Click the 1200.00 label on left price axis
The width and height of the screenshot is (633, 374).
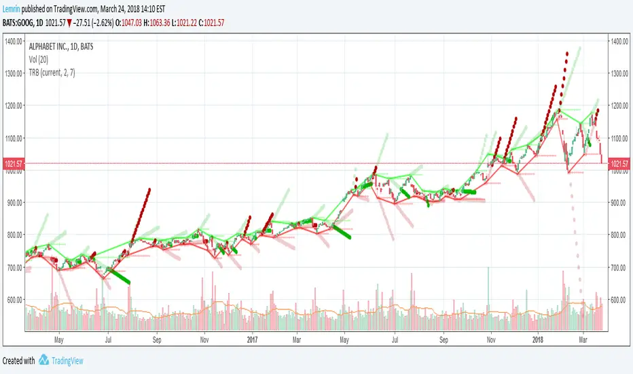(14, 105)
